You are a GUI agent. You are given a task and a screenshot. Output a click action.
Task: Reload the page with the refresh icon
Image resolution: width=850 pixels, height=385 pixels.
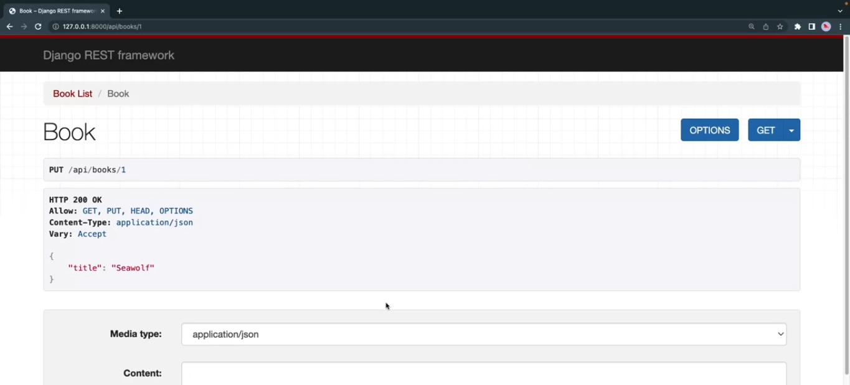tap(38, 27)
